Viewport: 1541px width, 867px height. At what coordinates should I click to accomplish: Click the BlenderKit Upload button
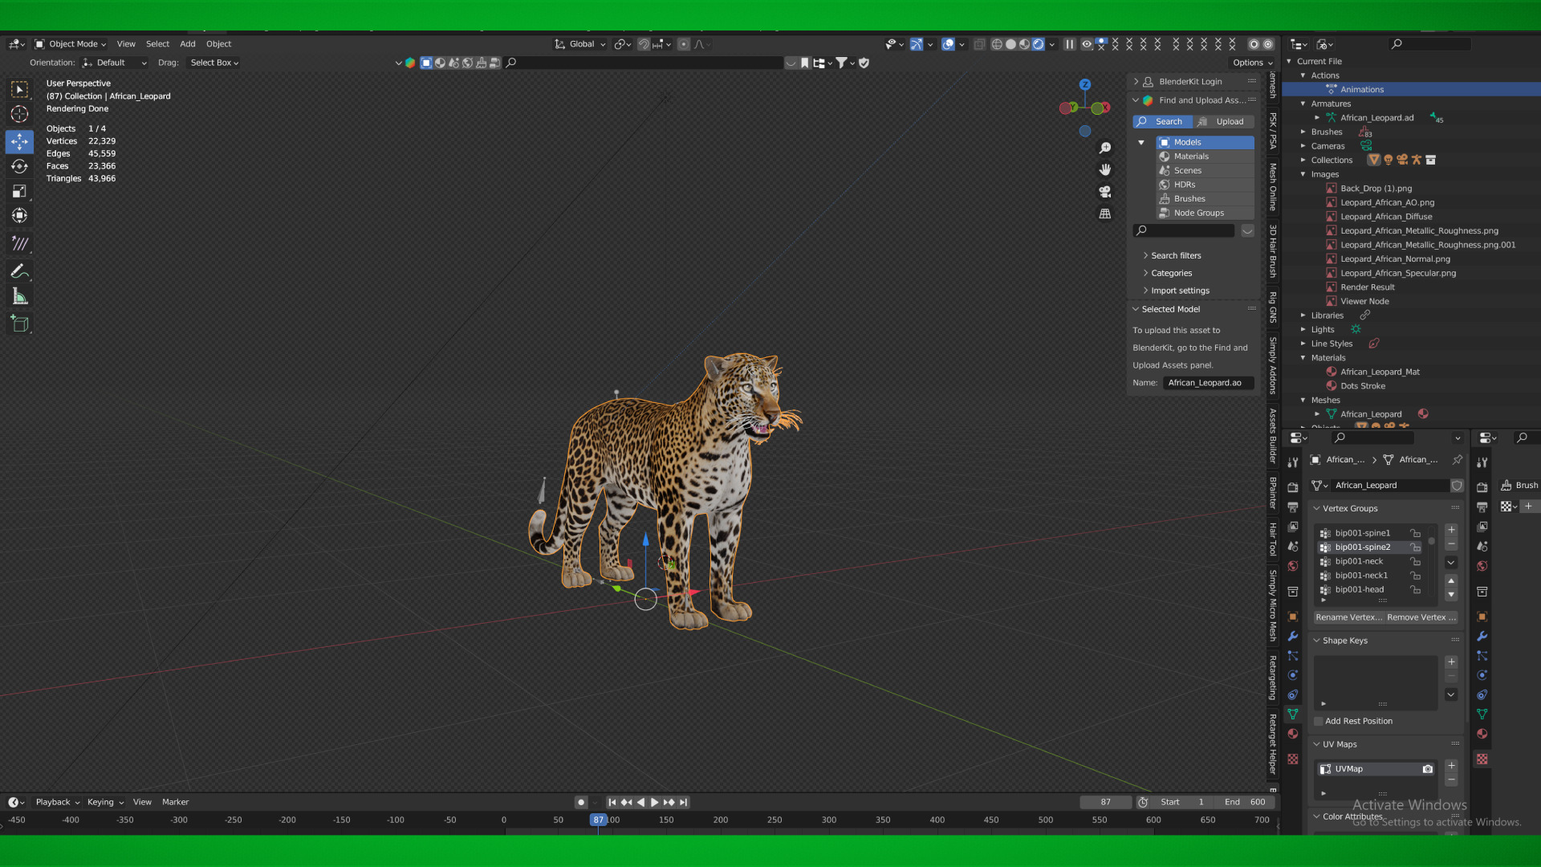pos(1224,122)
